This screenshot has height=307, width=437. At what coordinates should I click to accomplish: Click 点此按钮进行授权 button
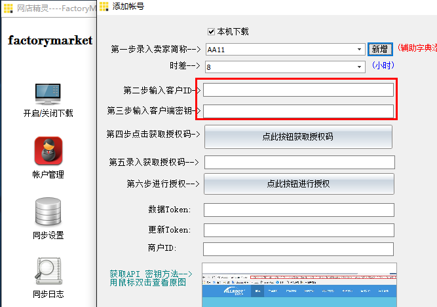299,184
